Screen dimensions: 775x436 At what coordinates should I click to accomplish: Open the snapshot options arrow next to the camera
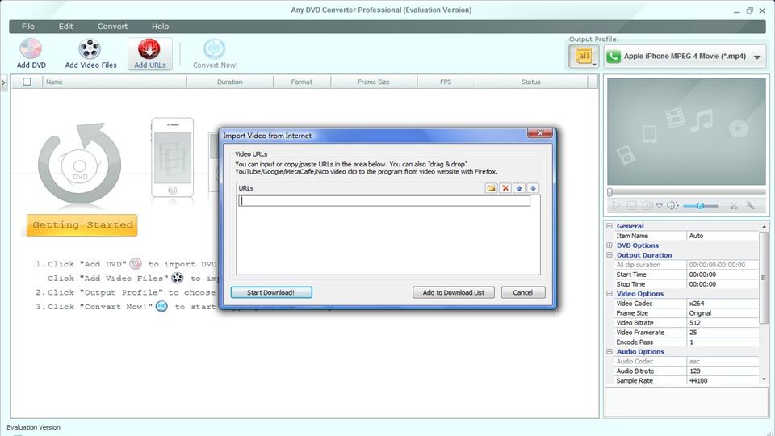(x=659, y=206)
